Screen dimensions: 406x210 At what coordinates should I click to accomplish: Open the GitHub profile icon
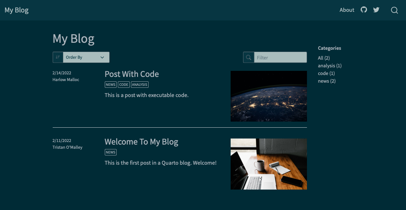364,10
